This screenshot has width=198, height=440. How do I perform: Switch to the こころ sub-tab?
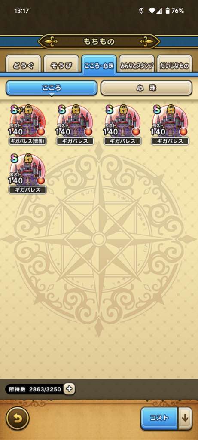click(x=51, y=88)
